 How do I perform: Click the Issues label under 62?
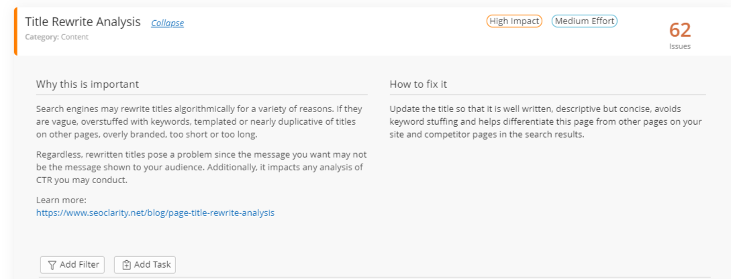(680, 46)
